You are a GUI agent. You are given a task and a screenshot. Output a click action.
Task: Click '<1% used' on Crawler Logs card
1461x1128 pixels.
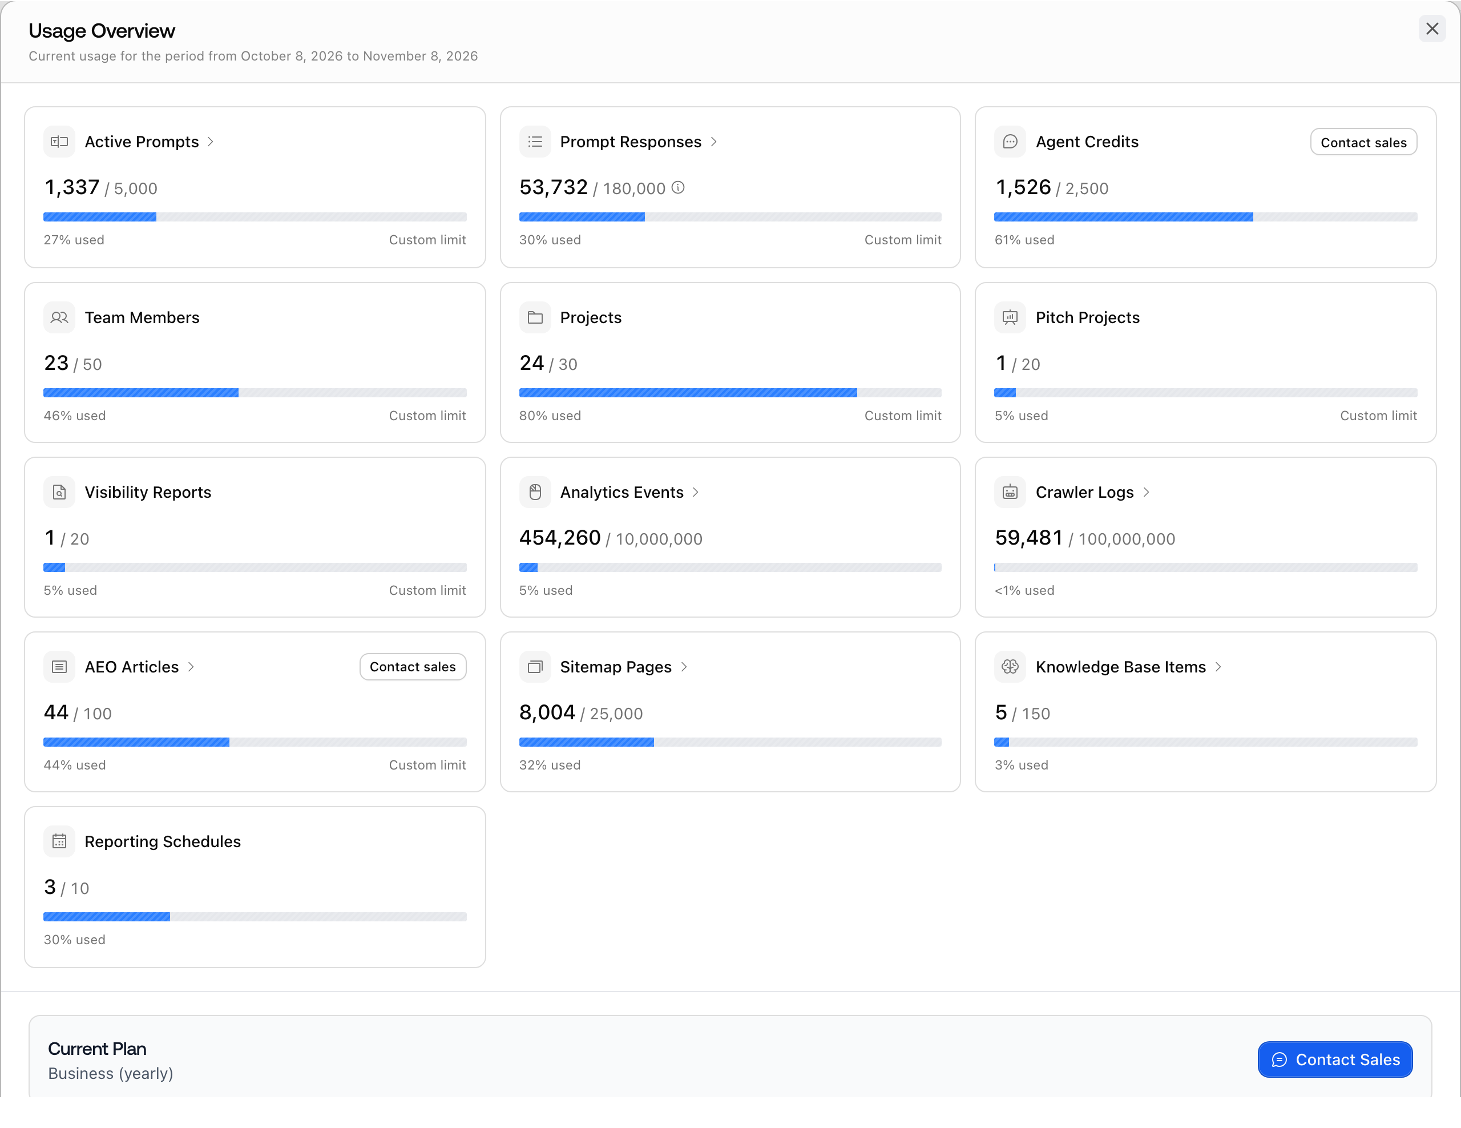point(1024,590)
